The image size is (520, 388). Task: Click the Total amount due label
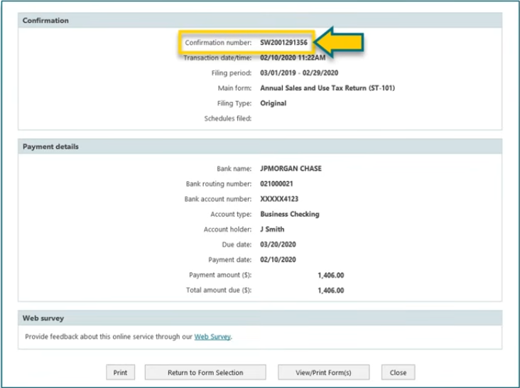pyautogui.click(x=219, y=290)
